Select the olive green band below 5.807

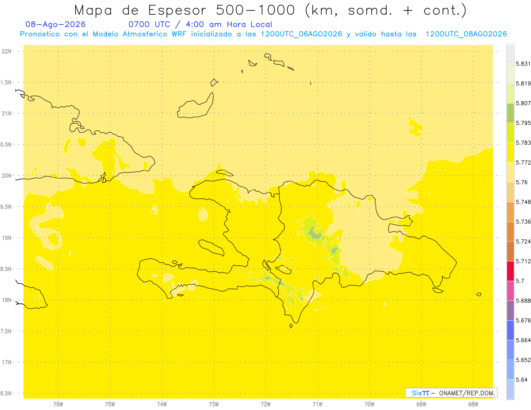click(x=510, y=113)
